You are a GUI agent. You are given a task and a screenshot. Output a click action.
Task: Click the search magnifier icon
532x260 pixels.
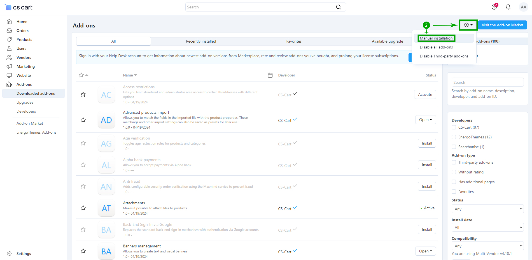point(338,7)
